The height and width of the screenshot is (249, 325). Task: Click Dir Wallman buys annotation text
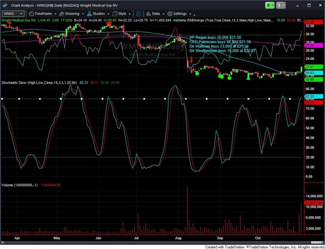pyautogui.click(x=219, y=46)
